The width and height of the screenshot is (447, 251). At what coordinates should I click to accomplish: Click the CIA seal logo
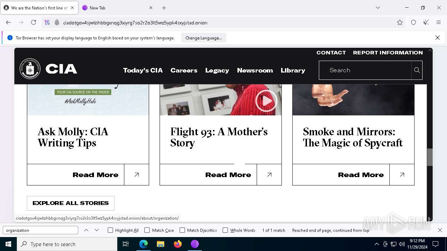30,69
